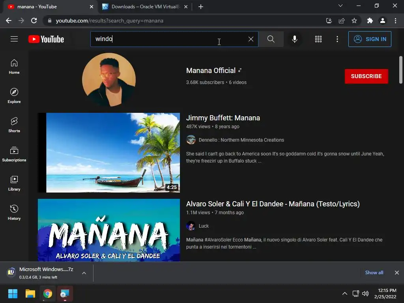Screen dimensions: 404x303
Task: Open the Alvaro Soler & Cali Y El Dandee title
Action: (x=273, y=204)
